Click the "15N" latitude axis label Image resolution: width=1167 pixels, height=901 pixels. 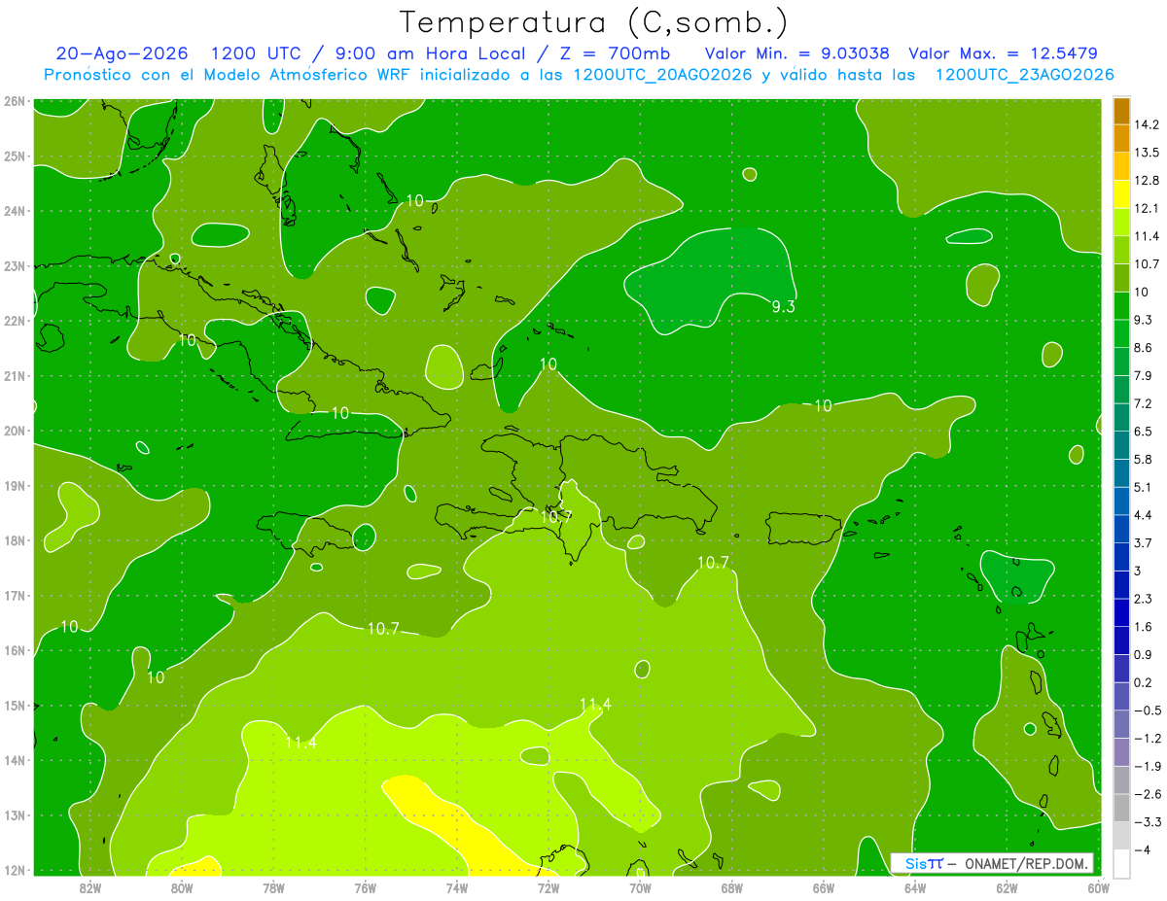coord(15,706)
